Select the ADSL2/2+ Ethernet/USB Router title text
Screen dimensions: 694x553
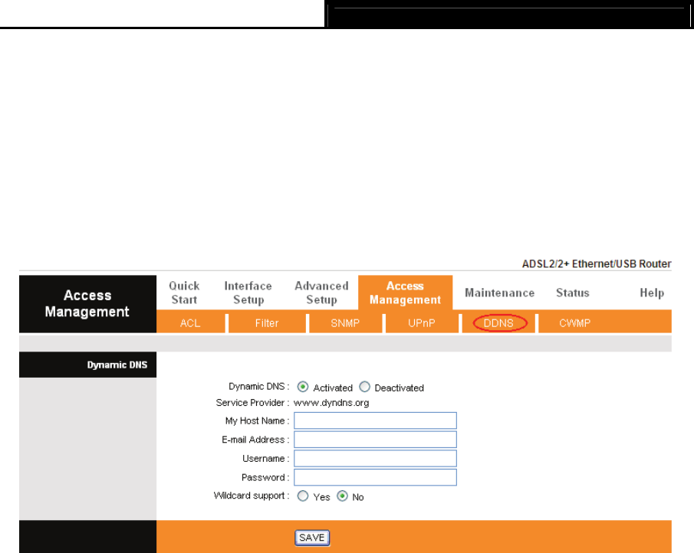click(597, 264)
